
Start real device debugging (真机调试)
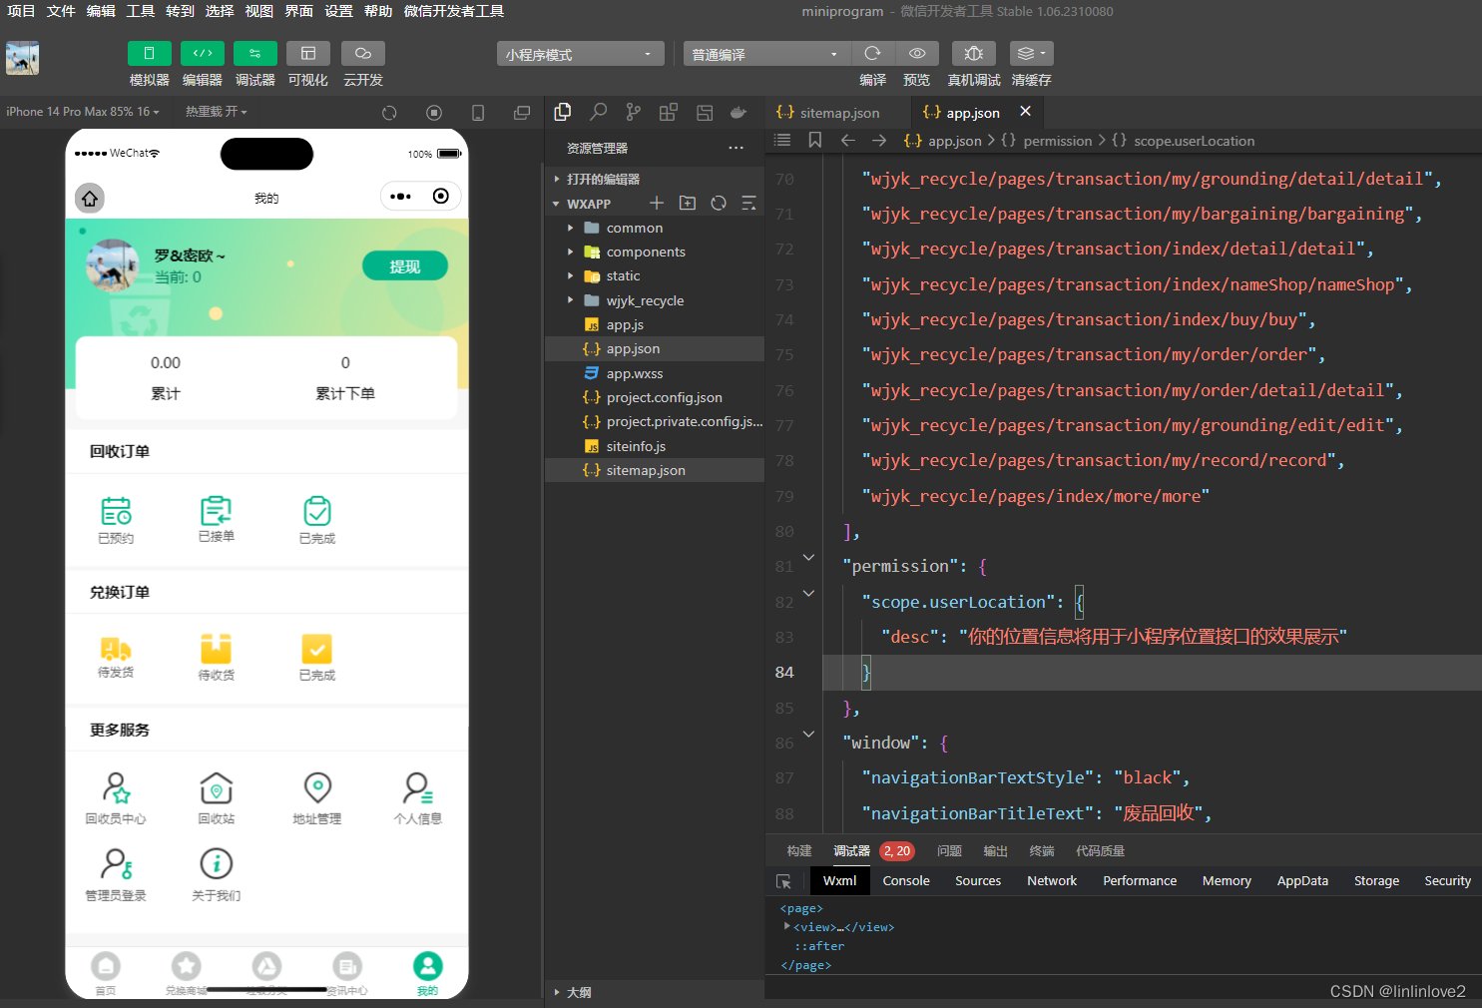coord(973,54)
